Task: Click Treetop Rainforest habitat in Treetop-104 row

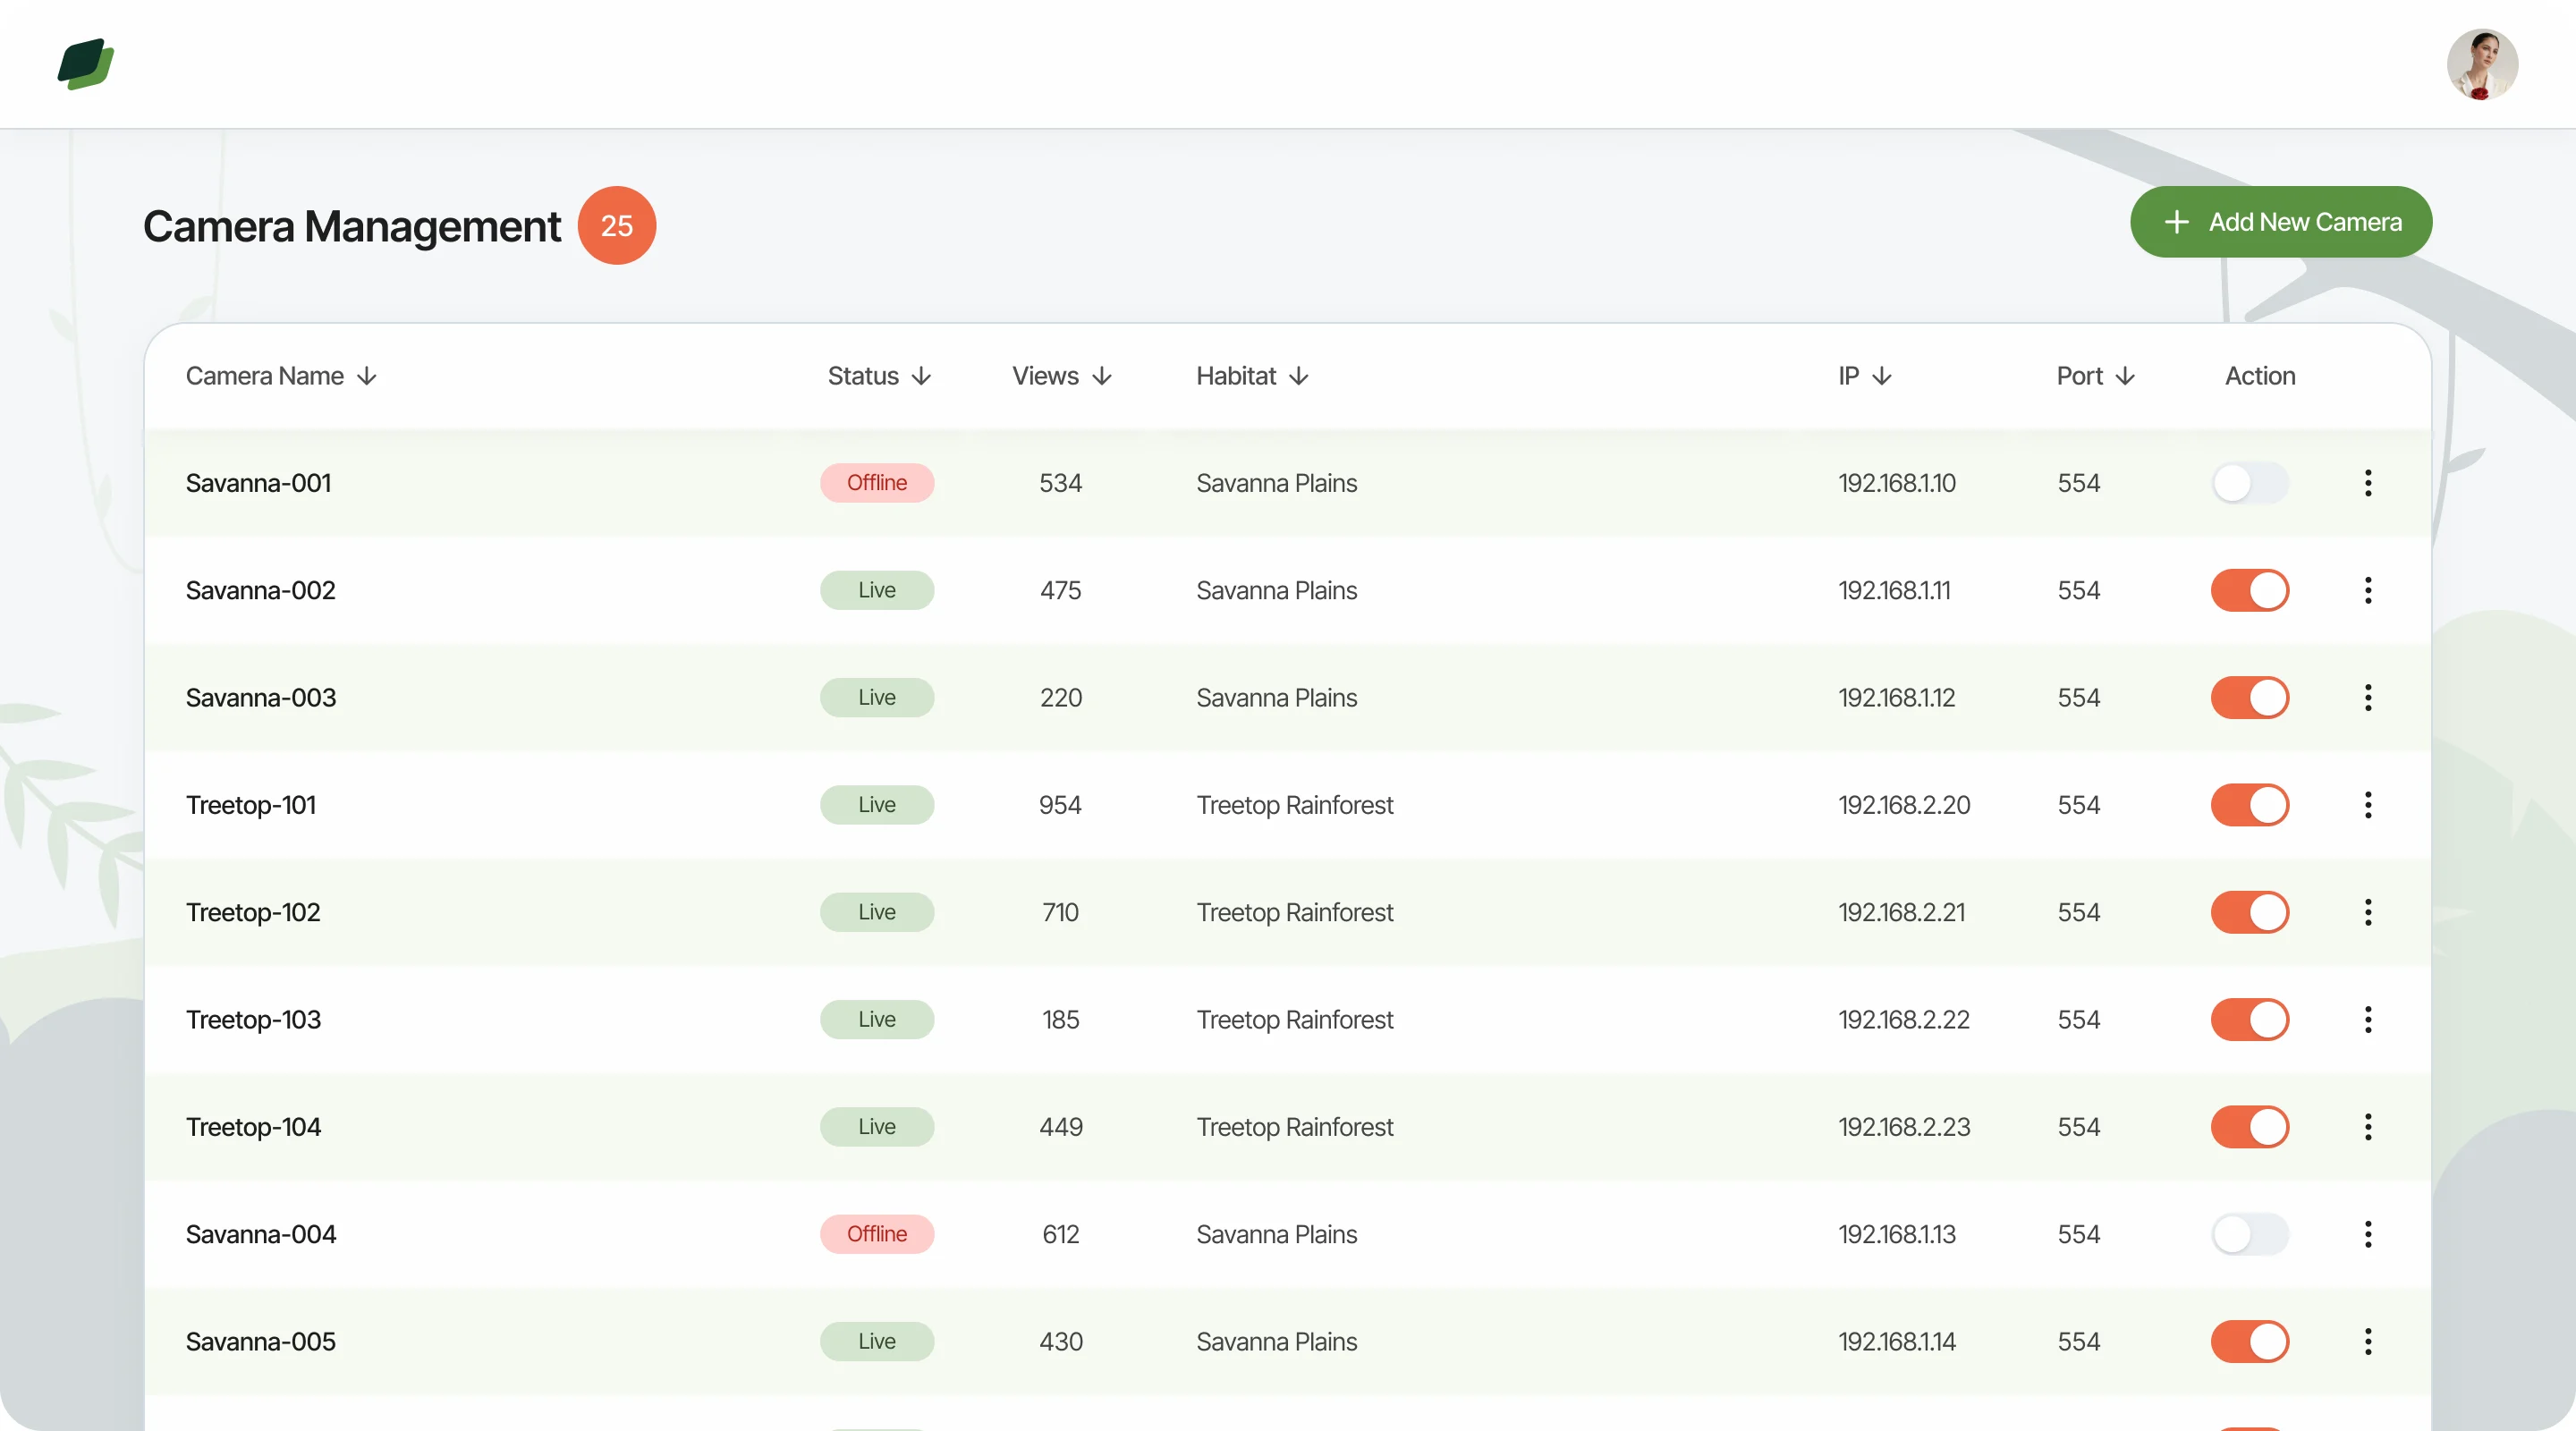Action: 1295,1127
